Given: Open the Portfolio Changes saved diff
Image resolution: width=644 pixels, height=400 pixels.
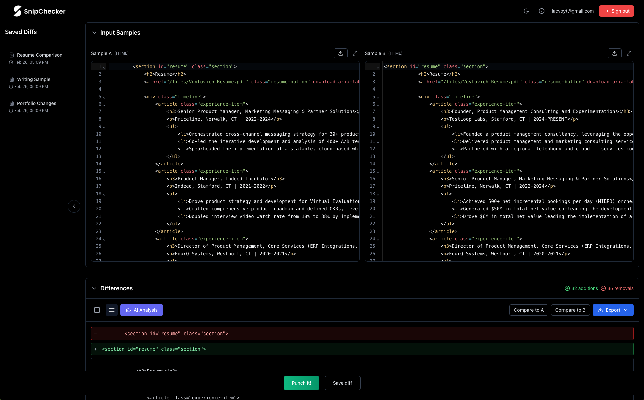Looking at the screenshot, I should click(36, 103).
